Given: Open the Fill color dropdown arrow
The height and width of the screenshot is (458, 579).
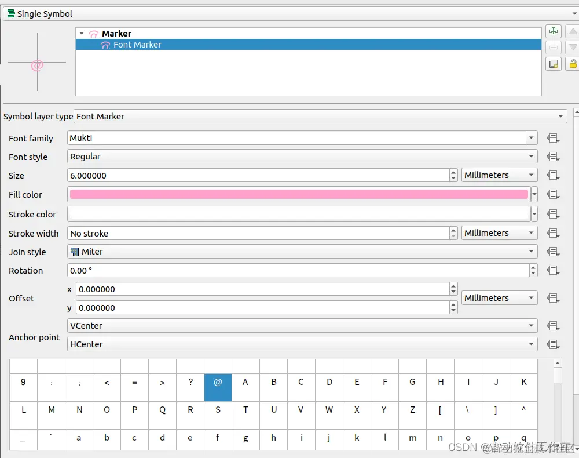Looking at the screenshot, I should pyautogui.click(x=534, y=194).
